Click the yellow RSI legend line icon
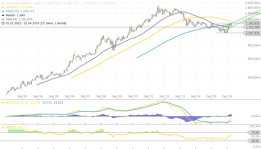Viewport: 261px width, 149px height. point(3,127)
